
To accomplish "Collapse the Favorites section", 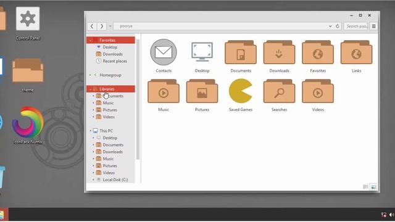I will (90, 40).
